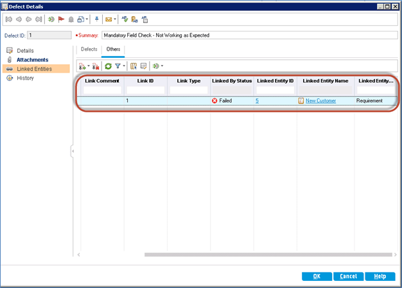This screenshot has width=402, height=288.
Task: Click the remove link icon
Action: coord(96,66)
